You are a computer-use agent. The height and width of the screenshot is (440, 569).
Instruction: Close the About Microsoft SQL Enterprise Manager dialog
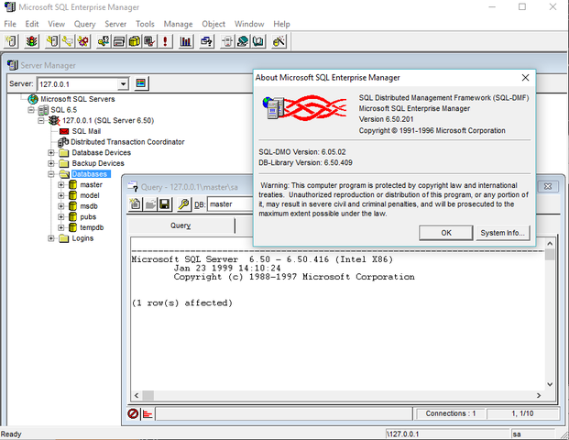[525, 78]
